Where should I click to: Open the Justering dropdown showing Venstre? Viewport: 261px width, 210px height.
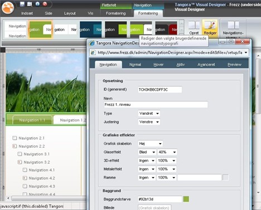click(x=149, y=122)
